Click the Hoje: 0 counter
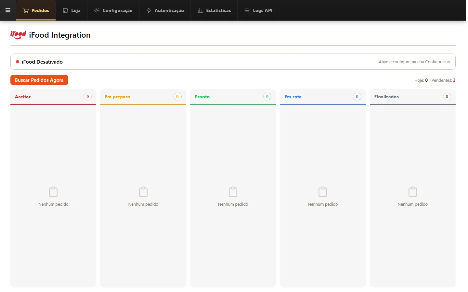 pos(421,80)
